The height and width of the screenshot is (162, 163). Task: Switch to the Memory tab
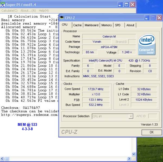coord(106,25)
